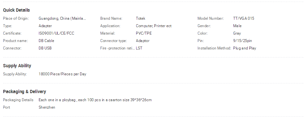
Task: Click the Type value Adapter
Action: click(x=45, y=26)
